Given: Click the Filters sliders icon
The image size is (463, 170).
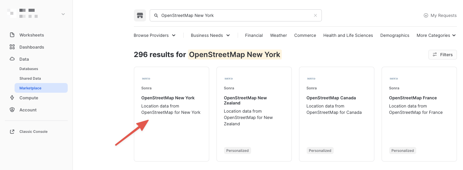Looking at the screenshot, I should click(x=435, y=55).
